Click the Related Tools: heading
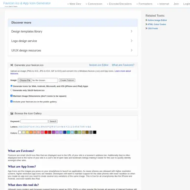The image size is (190, 190). coord(155,16)
